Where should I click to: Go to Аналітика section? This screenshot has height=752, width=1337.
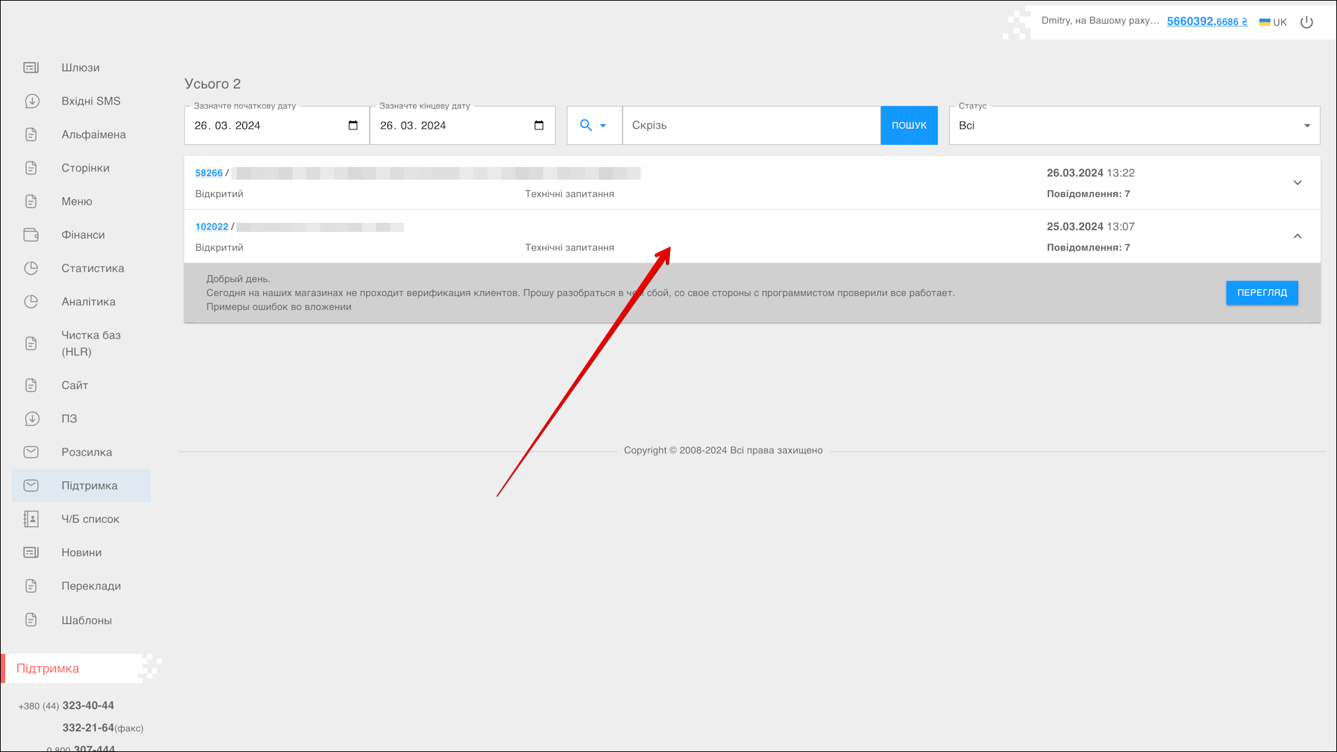pos(88,301)
